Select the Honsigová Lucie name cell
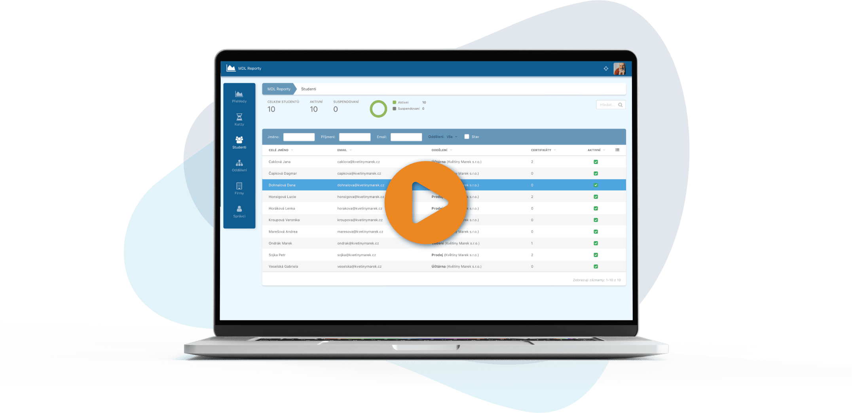Screen dimensions: 852x413 point(282,197)
